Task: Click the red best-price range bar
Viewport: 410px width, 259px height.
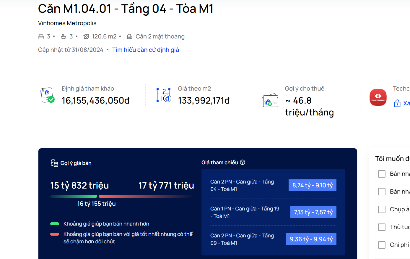Action: (x=146, y=196)
